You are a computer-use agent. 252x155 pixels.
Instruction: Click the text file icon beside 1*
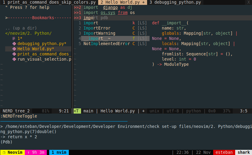coord(14,38)
